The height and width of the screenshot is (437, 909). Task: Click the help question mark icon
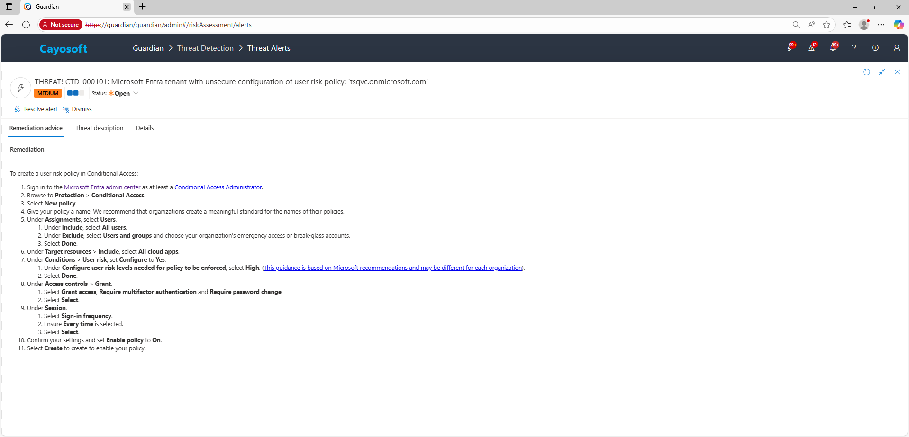coord(854,48)
